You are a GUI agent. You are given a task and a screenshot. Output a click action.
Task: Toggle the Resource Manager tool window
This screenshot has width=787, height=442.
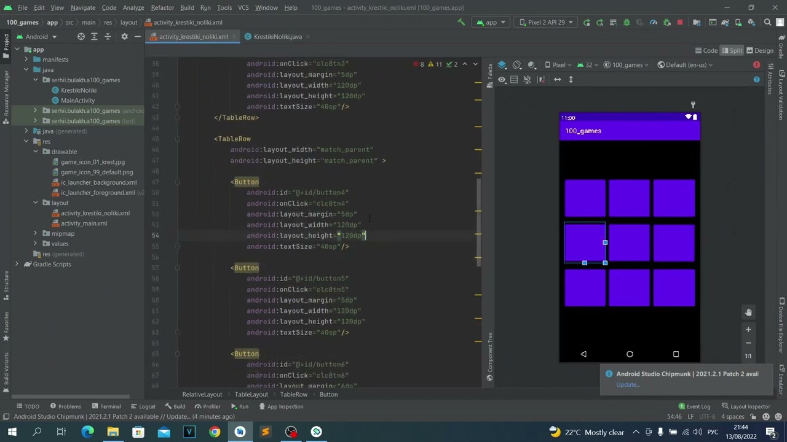pyautogui.click(x=6, y=97)
